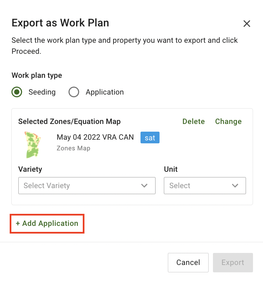Click the Unit field label
Viewport: 263px width, 282px height.
coord(171,169)
